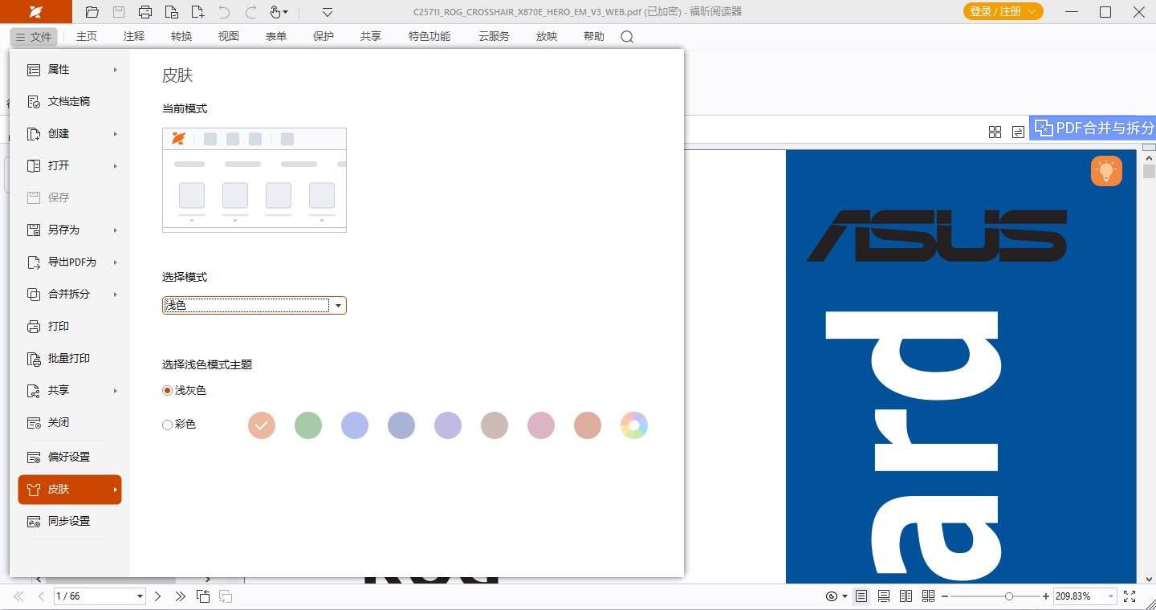Viewport: 1156px width, 610px height.
Task: Click the undo arrow in the title bar
Action: tap(224, 12)
